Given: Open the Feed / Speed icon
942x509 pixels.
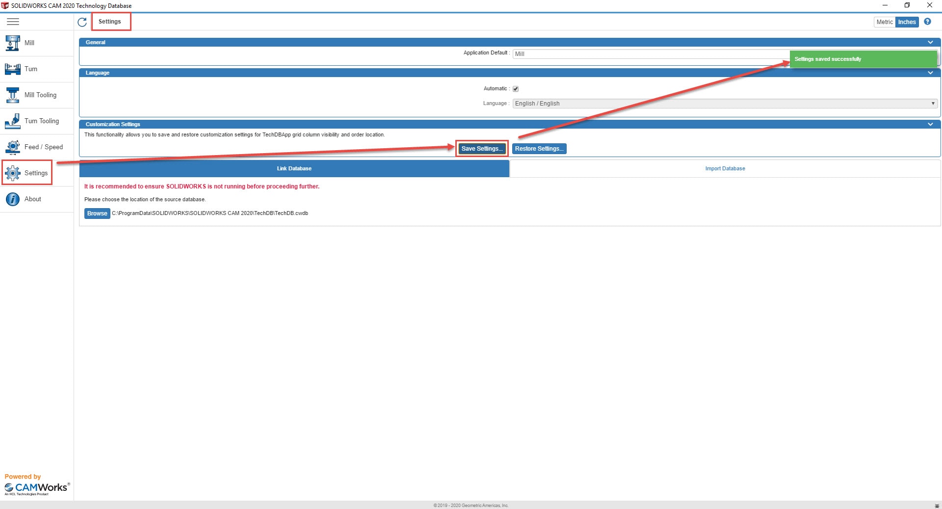Looking at the screenshot, I should (x=12, y=147).
